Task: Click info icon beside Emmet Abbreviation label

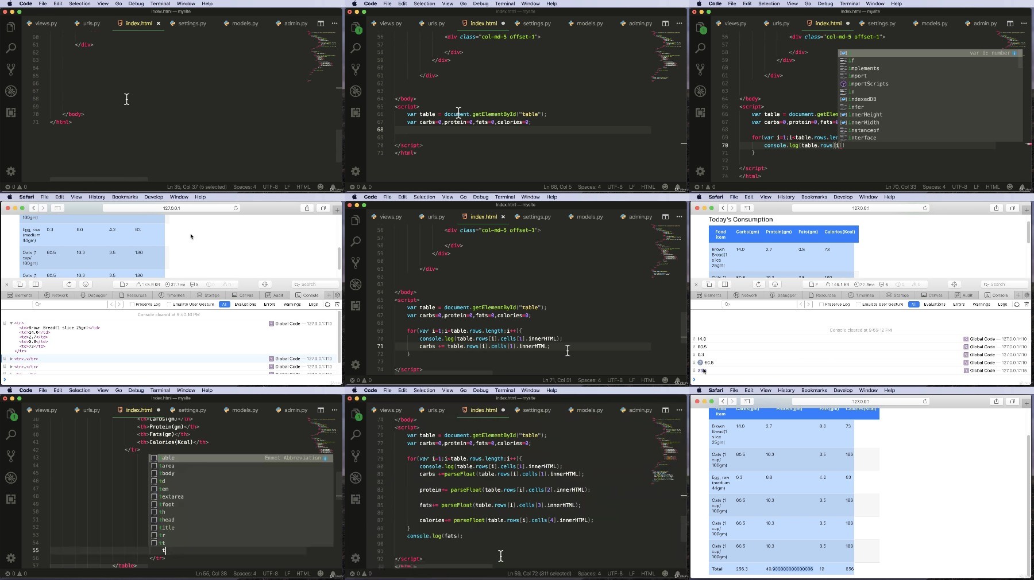Action: click(x=325, y=458)
